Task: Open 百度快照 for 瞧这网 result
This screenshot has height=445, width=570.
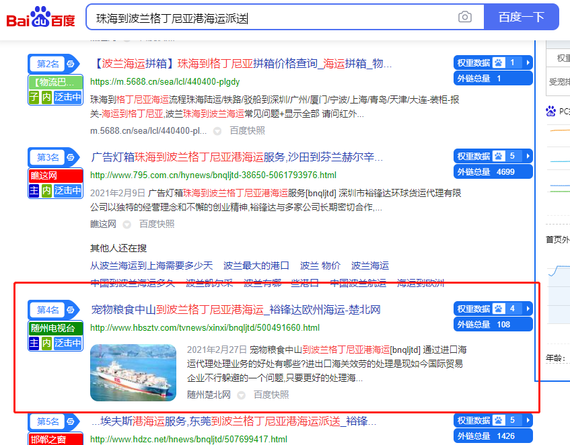Action: tap(157, 225)
